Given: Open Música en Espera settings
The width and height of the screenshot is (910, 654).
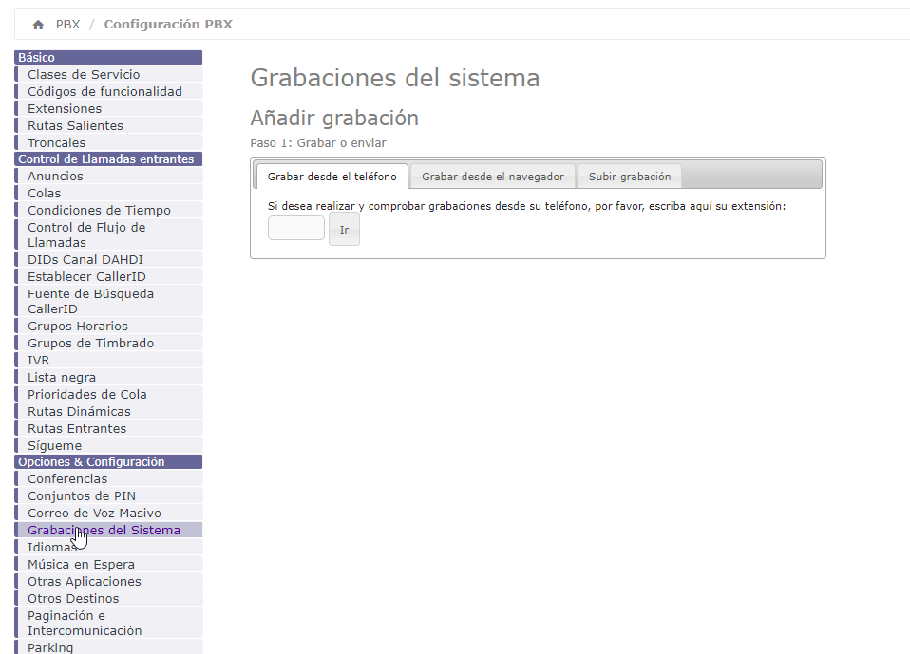Looking at the screenshot, I should click(81, 565).
